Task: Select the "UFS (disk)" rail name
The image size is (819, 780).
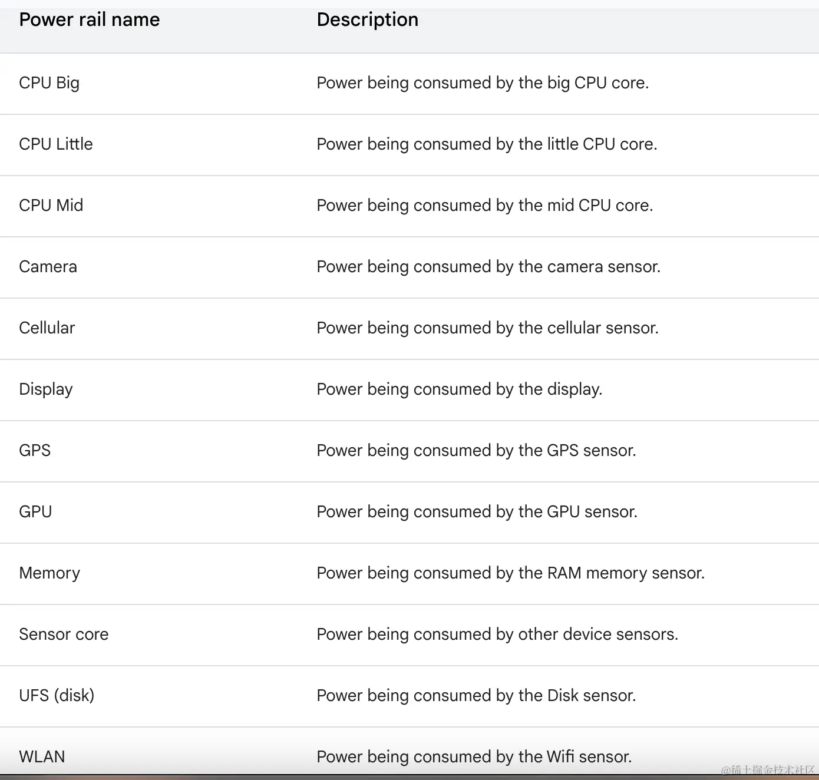Action: tap(57, 696)
